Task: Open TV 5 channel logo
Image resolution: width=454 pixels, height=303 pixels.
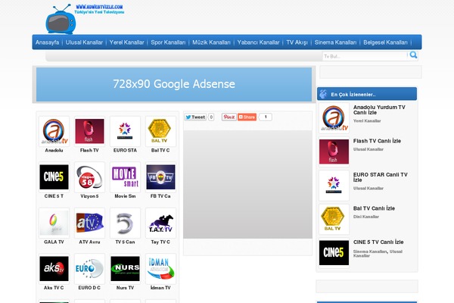Action: click(125, 223)
